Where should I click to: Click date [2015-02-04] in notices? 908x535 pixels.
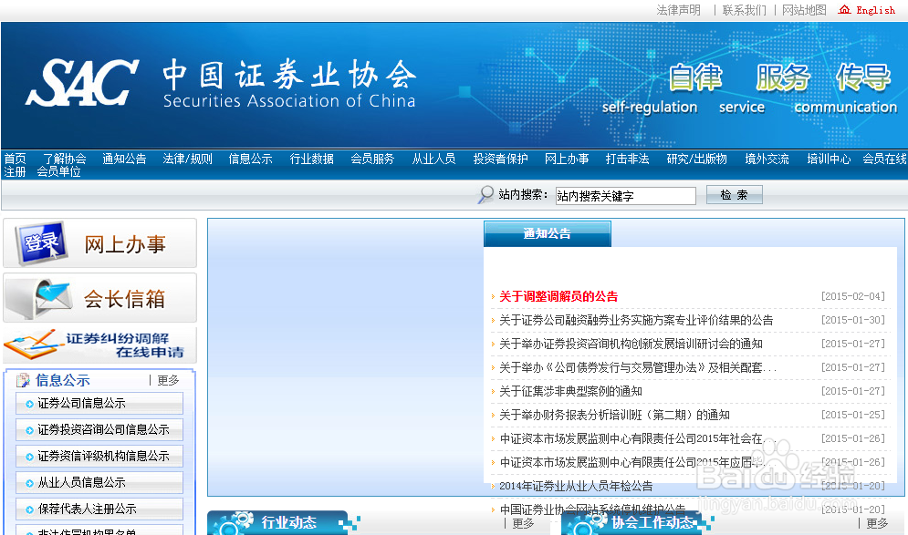click(x=853, y=296)
